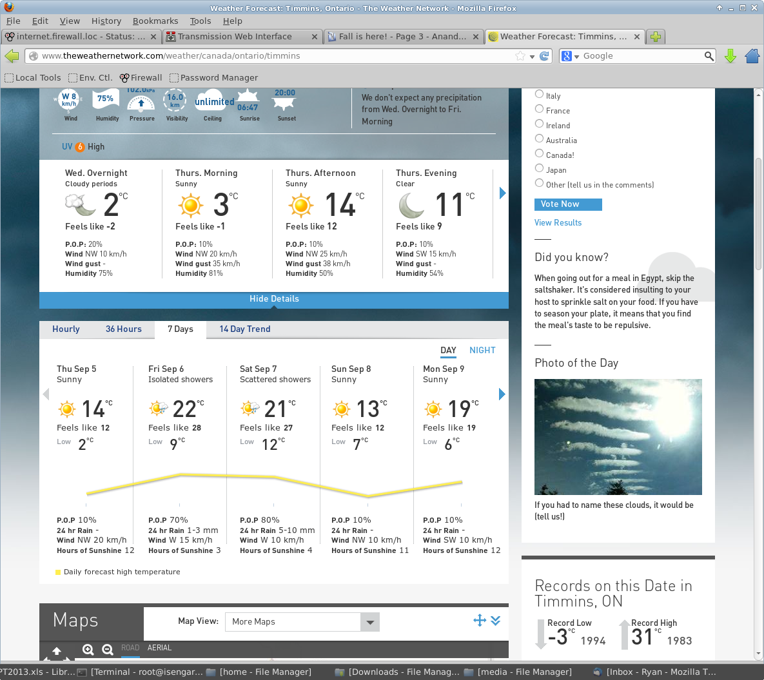764x680 pixels.
Task: Switch to the 14 Day Trend tab
Action: [x=244, y=329]
